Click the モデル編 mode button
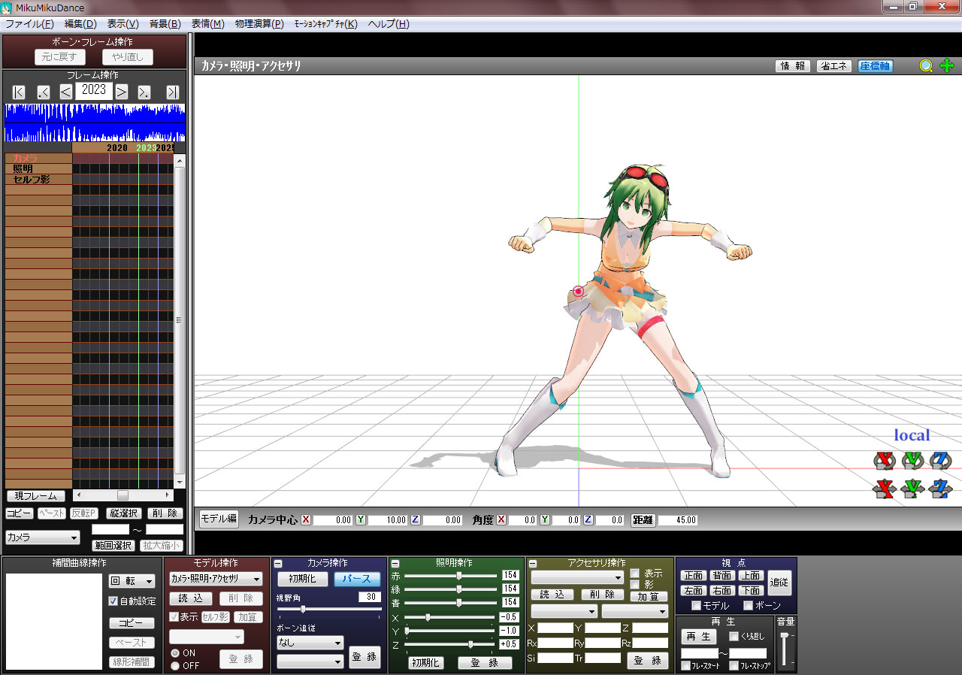 coord(219,519)
